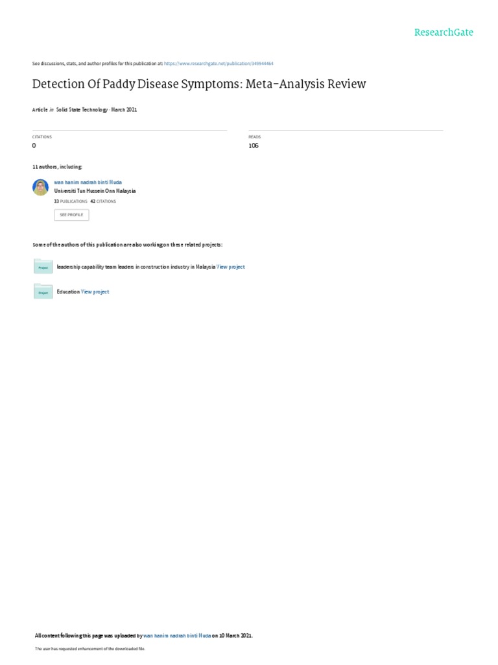Image resolution: width=498 pixels, height=665 pixels.
Task: Click the Reads count value 106
Action: (x=254, y=145)
